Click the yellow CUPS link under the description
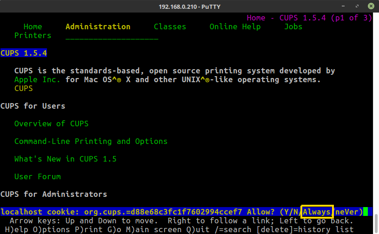 23,88
